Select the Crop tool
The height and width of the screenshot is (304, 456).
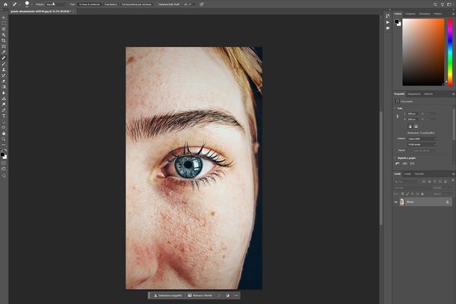click(4, 40)
